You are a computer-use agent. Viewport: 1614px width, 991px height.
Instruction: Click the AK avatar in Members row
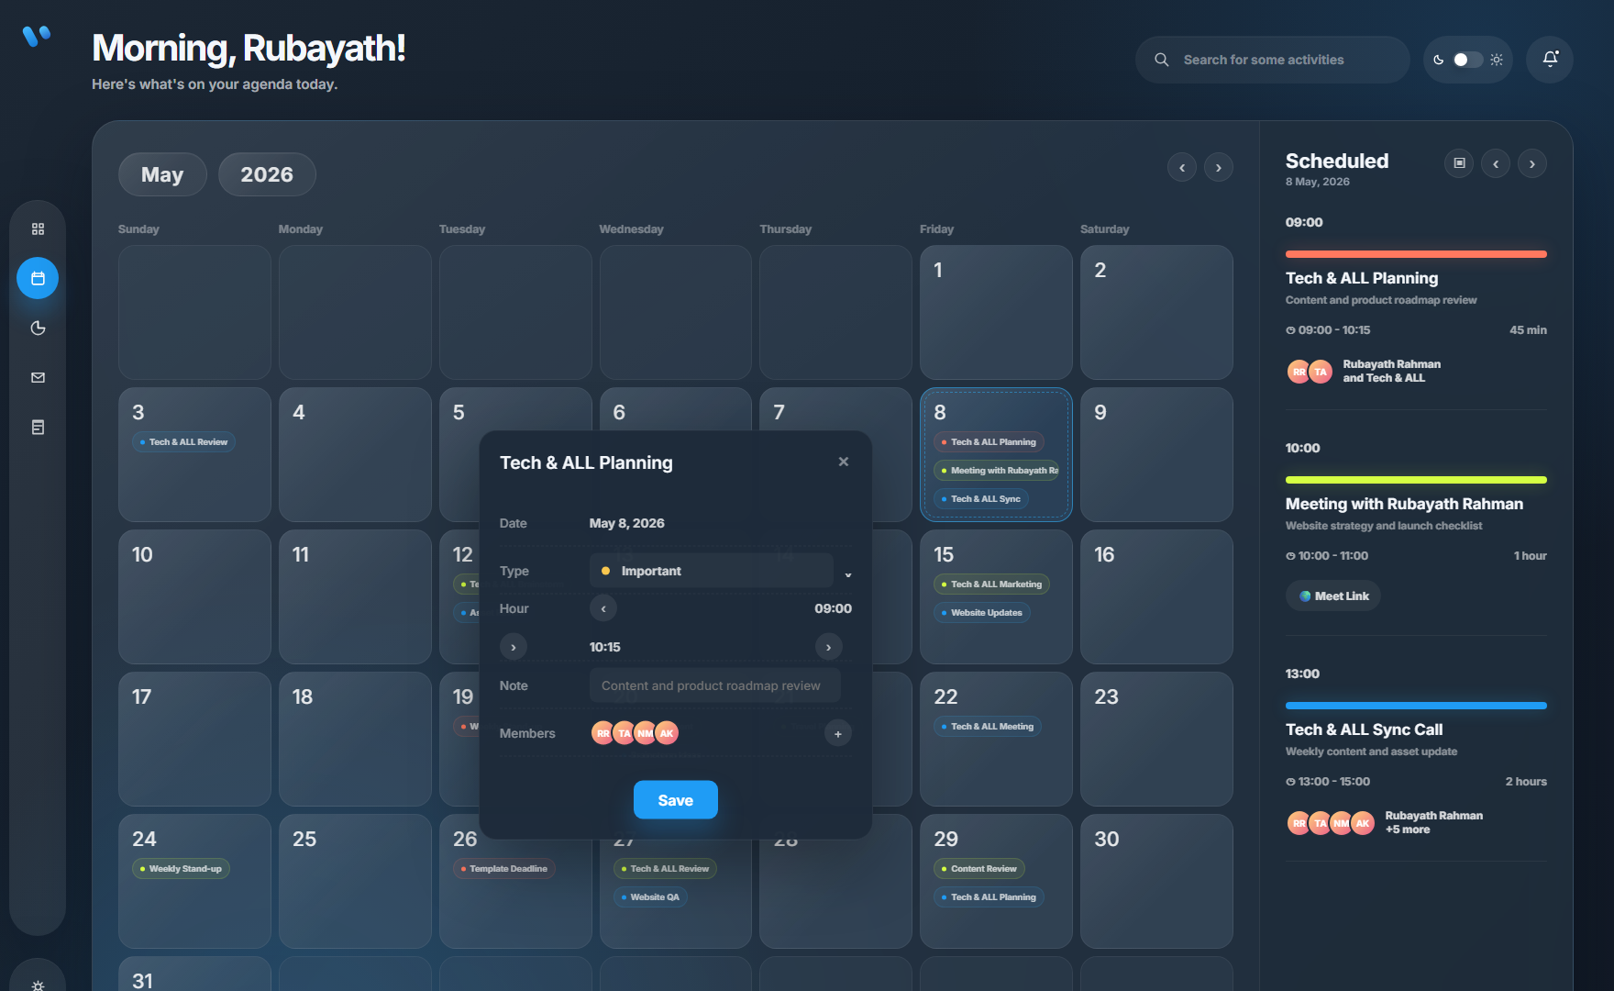tap(667, 733)
